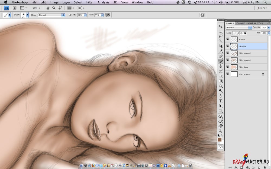
Task: Open the layer blend mode dropdown
Action: point(239,28)
